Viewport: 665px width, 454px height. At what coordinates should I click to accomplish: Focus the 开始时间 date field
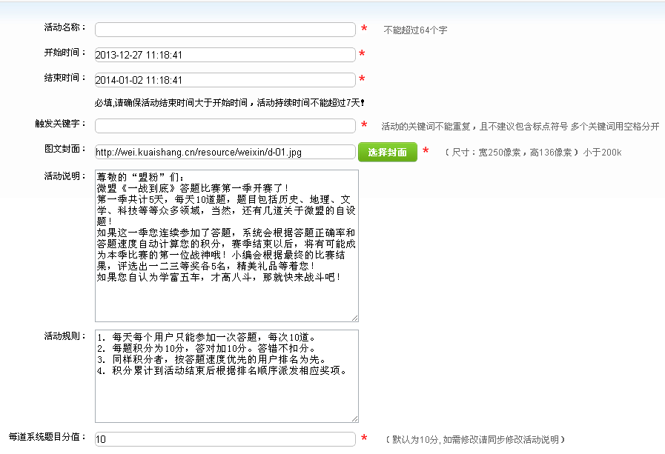(225, 55)
